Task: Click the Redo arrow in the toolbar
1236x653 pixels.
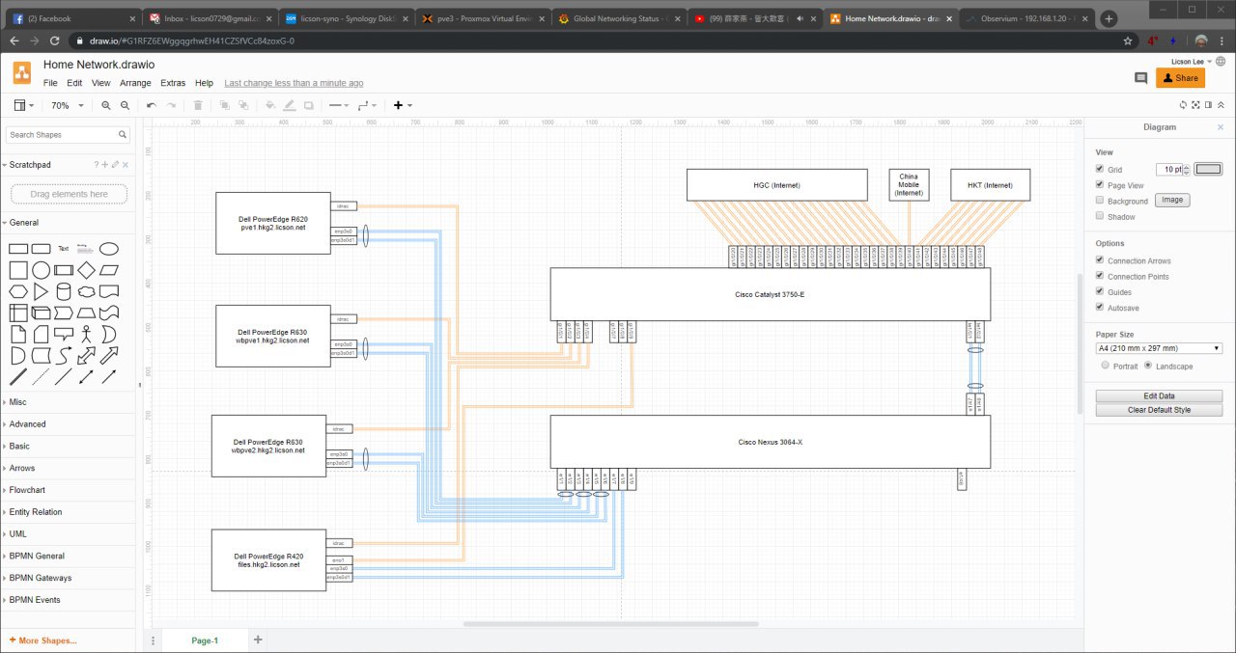Action: (x=171, y=105)
